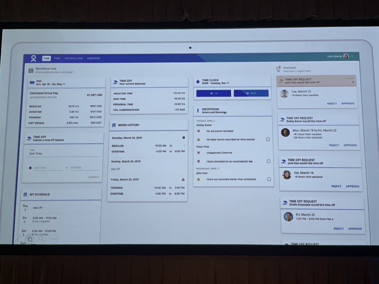Approve John Doe's time off request

348,104
